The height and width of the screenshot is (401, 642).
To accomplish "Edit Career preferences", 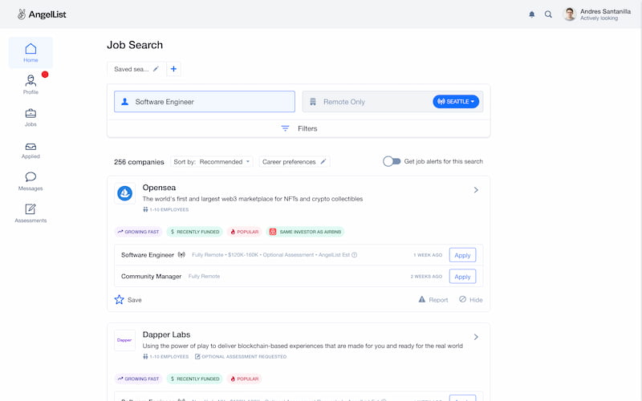I will click(x=294, y=162).
